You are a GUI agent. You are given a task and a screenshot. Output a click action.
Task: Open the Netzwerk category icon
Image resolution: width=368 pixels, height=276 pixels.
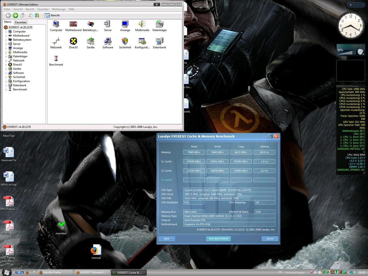coord(56,43)
